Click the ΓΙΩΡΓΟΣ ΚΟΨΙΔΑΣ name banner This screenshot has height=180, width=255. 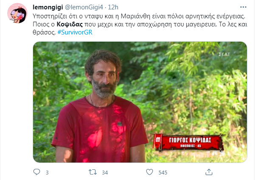(188, 143)
